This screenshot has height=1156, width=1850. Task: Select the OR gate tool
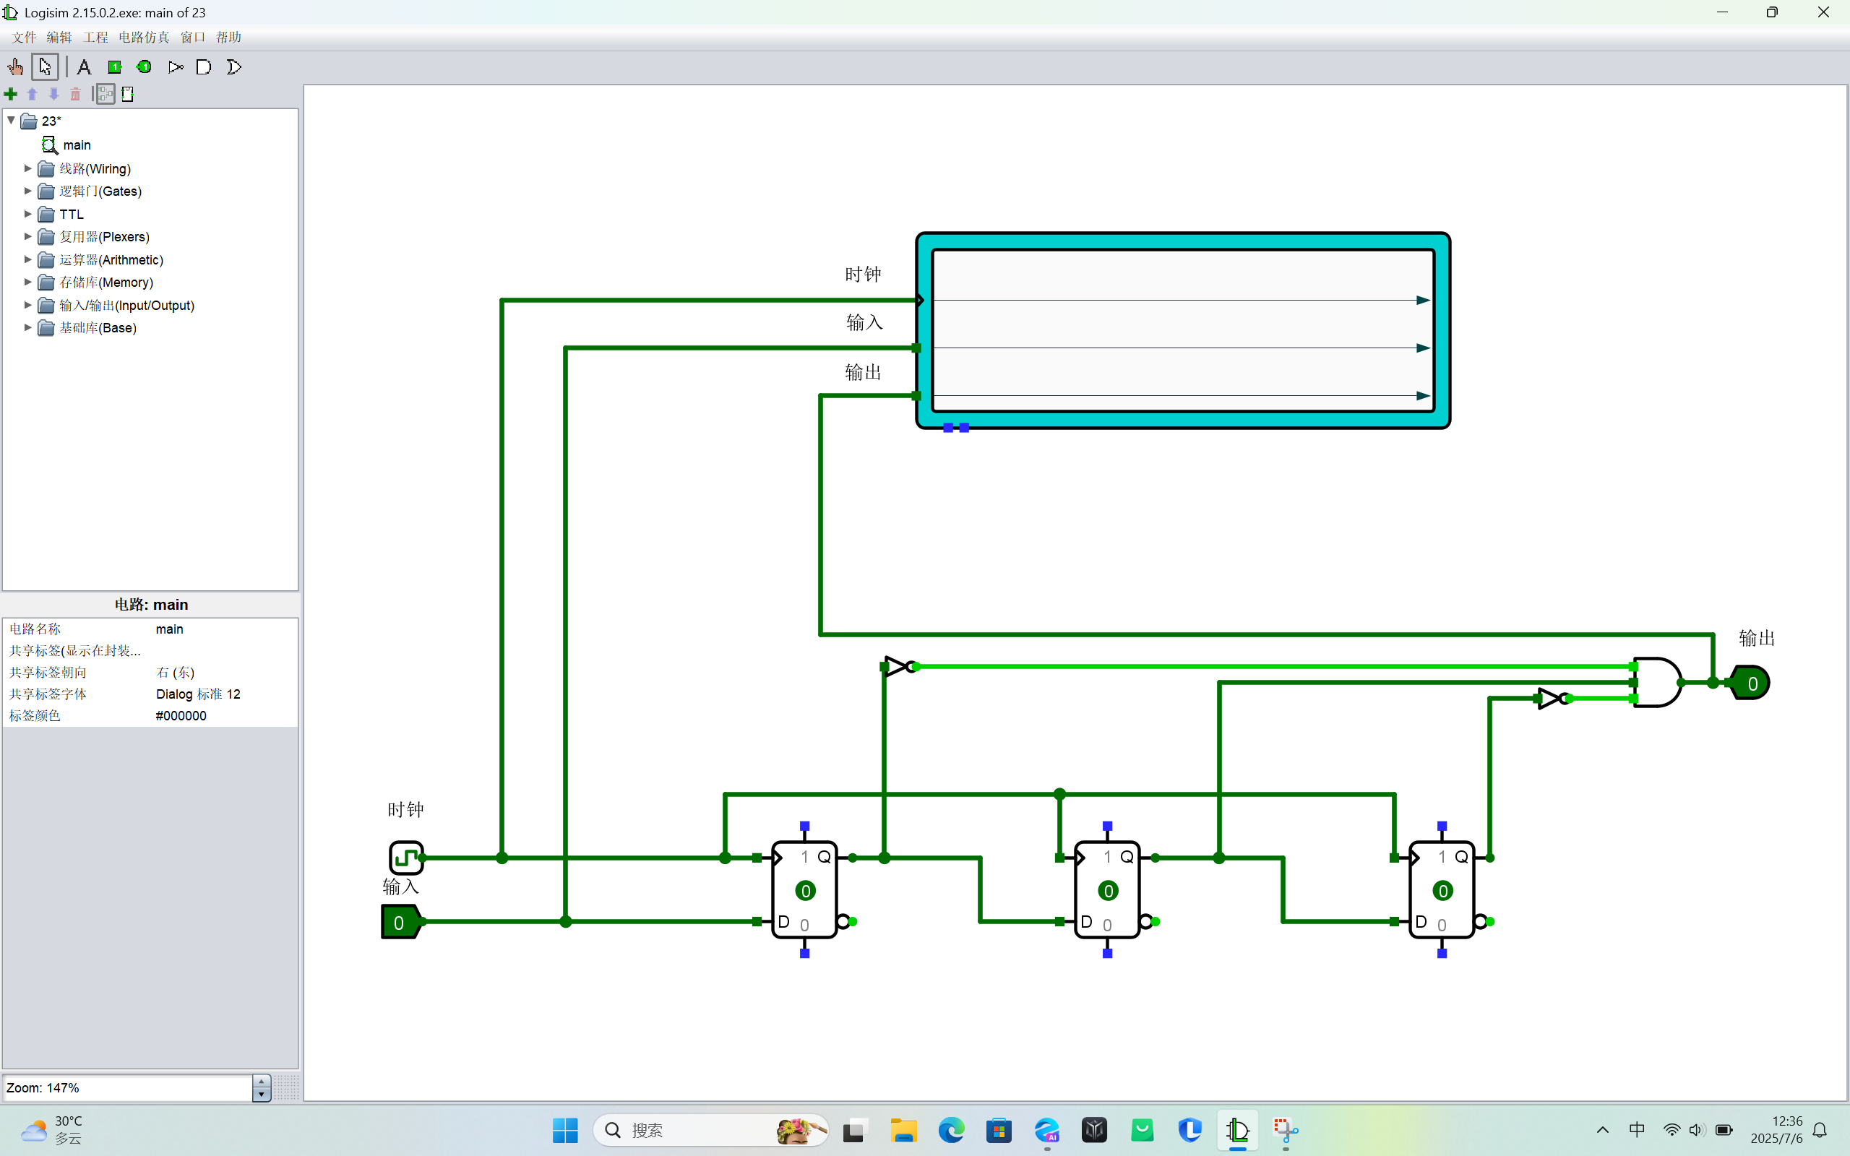[x=234, y=67]
